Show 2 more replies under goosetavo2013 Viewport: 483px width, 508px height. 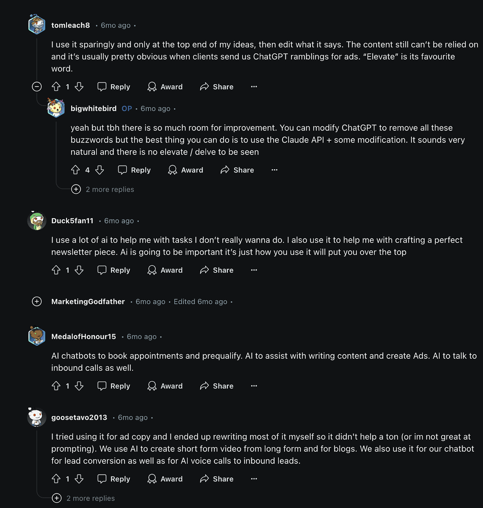coord(84,498)
